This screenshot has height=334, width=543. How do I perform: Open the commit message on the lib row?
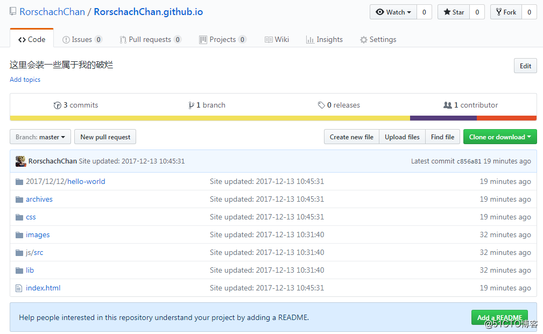coord(267,271)
